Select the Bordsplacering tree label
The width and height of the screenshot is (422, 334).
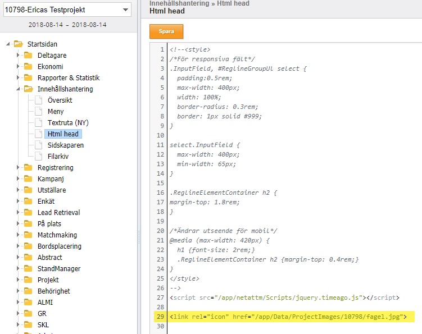(x=60, y=246)
